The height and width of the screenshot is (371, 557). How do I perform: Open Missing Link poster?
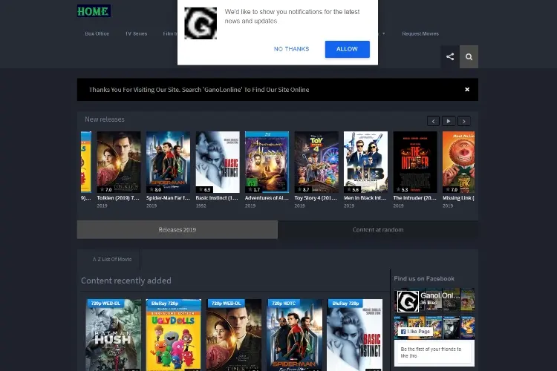point(459,162)
